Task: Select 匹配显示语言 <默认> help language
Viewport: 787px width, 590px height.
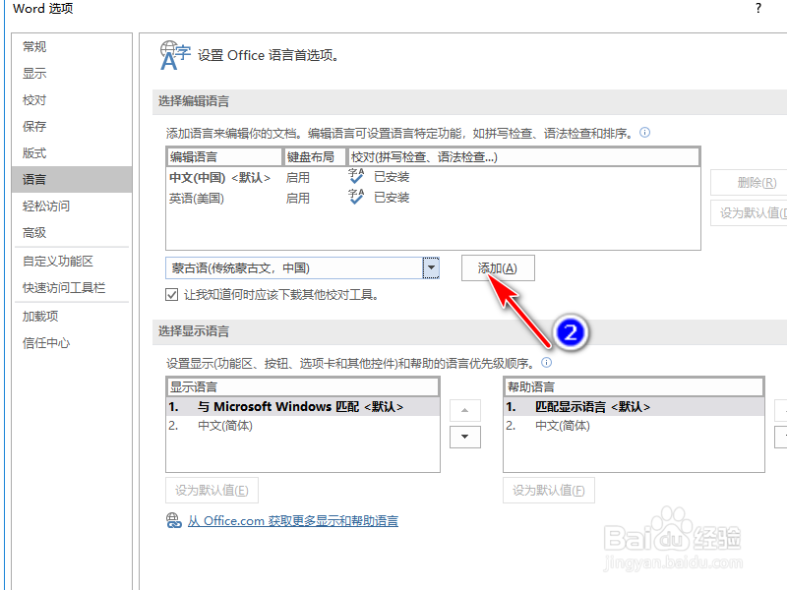Action: (634, 406)
